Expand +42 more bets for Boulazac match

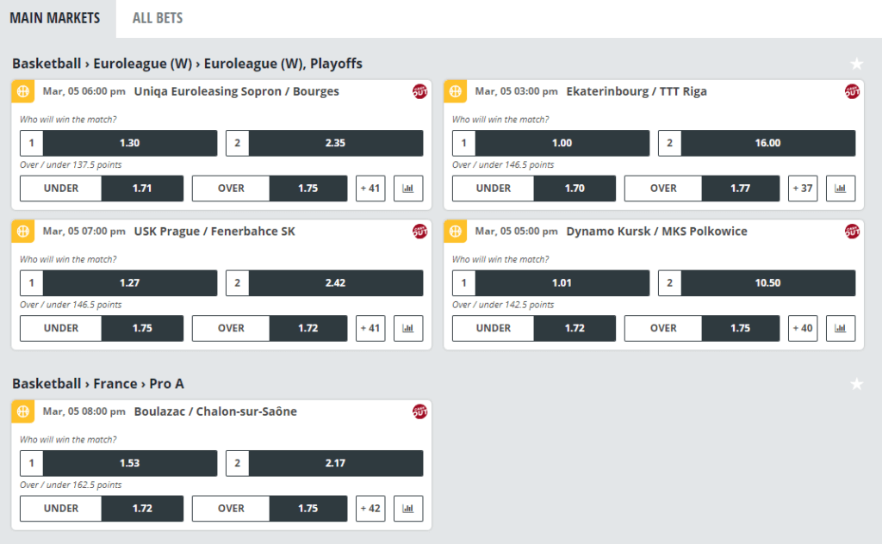click(x=370, y=508)
